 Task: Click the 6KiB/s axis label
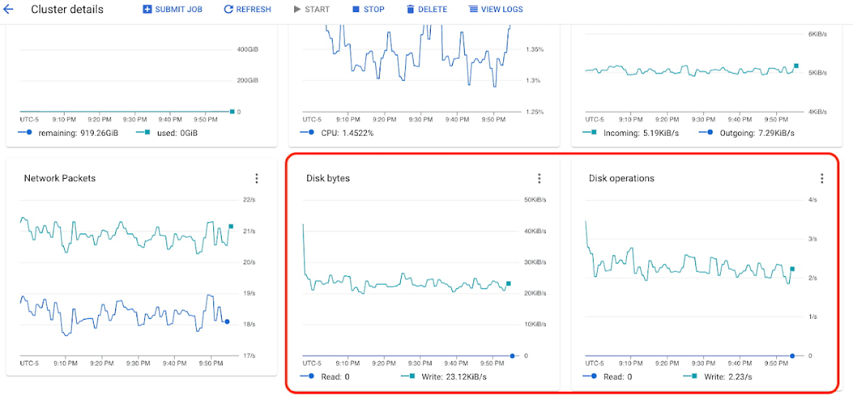click(x=817, y=34)
